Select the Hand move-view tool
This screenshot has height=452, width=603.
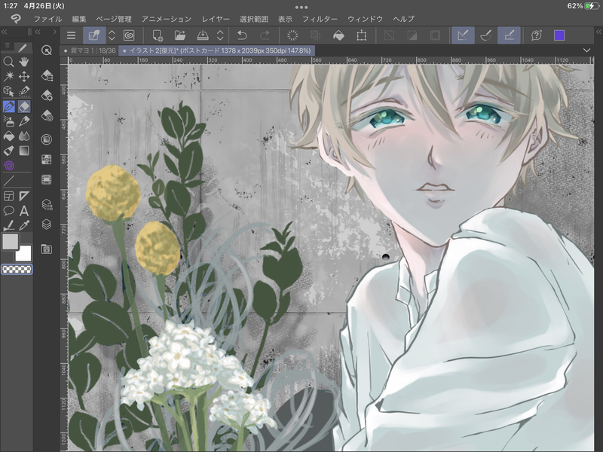click(24, 62)
